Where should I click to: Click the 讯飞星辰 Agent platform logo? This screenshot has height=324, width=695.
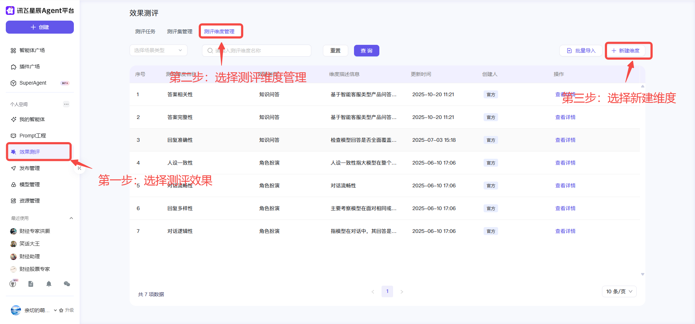tap(10, 10)
